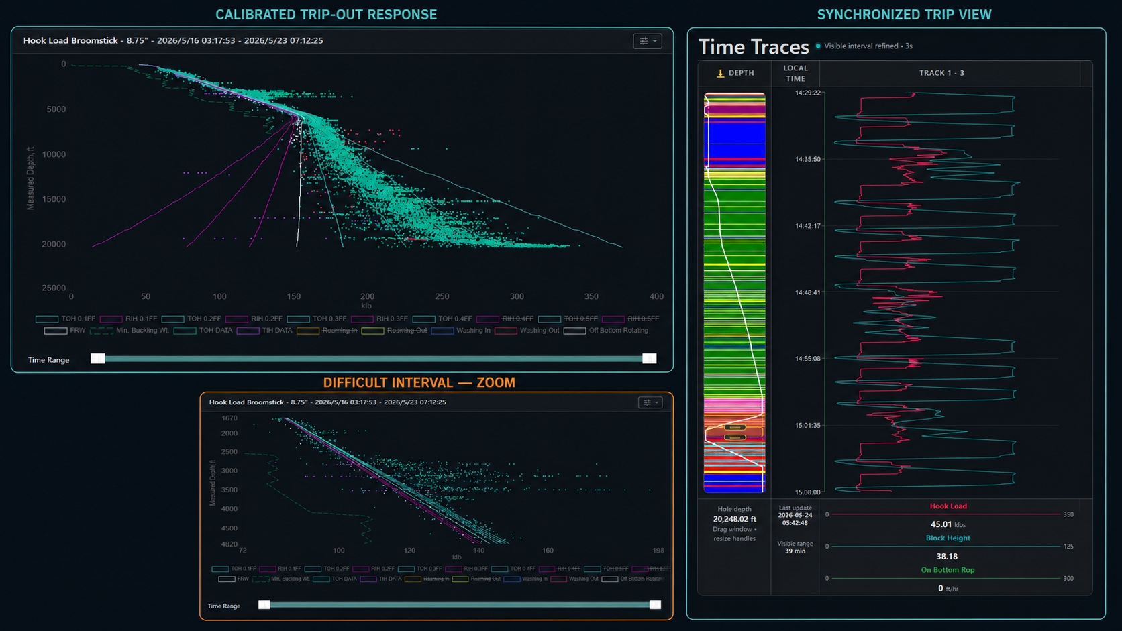Toggle TOH DATA in zoom chart legend
The width and height of the screenshot is (1122, 631).
pyautogui.click(x=335, y=579)
